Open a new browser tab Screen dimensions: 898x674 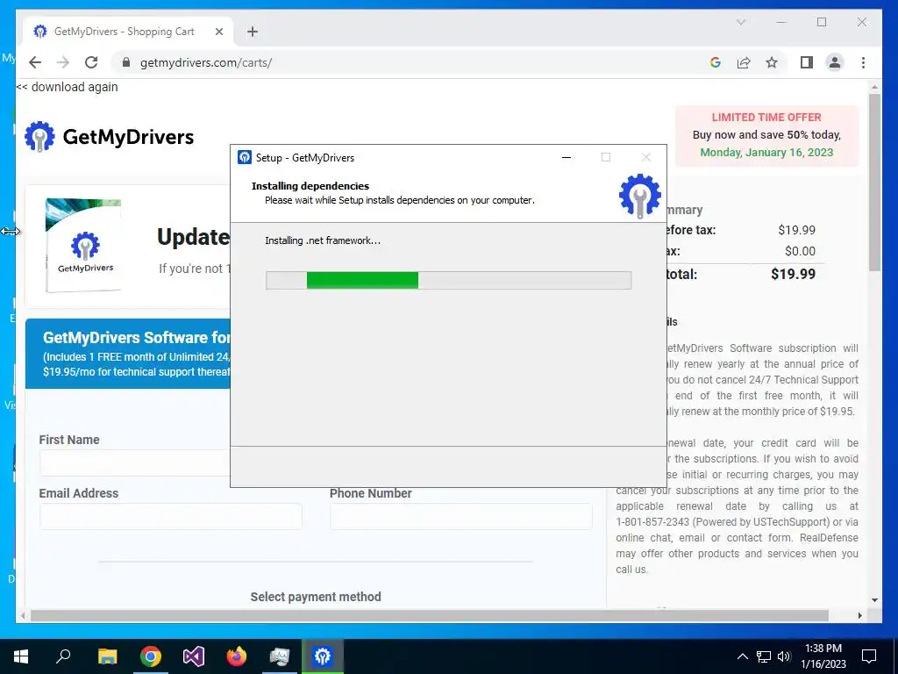[253, 32]
